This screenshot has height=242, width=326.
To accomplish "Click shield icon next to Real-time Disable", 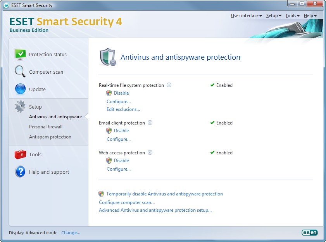I will pyautogui.click(x=109, y=93).
